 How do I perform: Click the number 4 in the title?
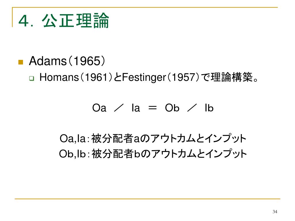(x=24, y=21)
